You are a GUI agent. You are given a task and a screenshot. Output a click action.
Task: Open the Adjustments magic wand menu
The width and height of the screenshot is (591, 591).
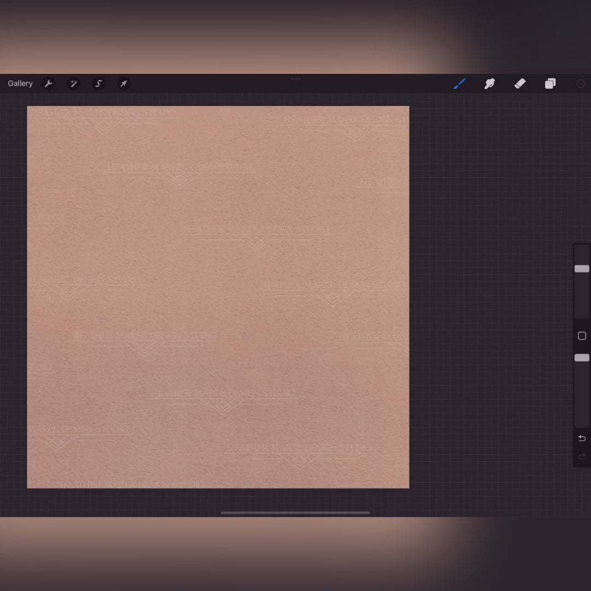pyautogui.click(x=73, y=84)
